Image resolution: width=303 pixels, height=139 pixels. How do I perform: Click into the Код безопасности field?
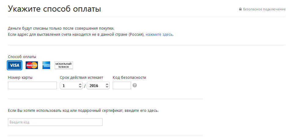click(x=122, y=86)
